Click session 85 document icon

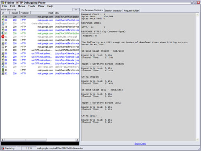tap(3, 50)
